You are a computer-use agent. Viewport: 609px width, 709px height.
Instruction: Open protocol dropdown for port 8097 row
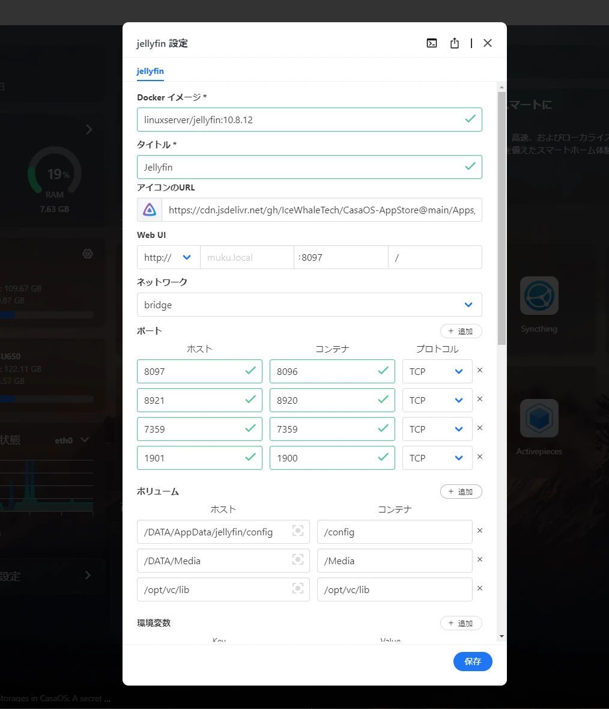pyautogui.click(x=437, y=371)
